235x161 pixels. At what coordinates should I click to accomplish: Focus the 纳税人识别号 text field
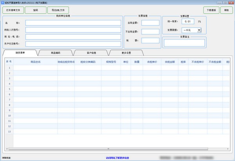click(73, 30)
